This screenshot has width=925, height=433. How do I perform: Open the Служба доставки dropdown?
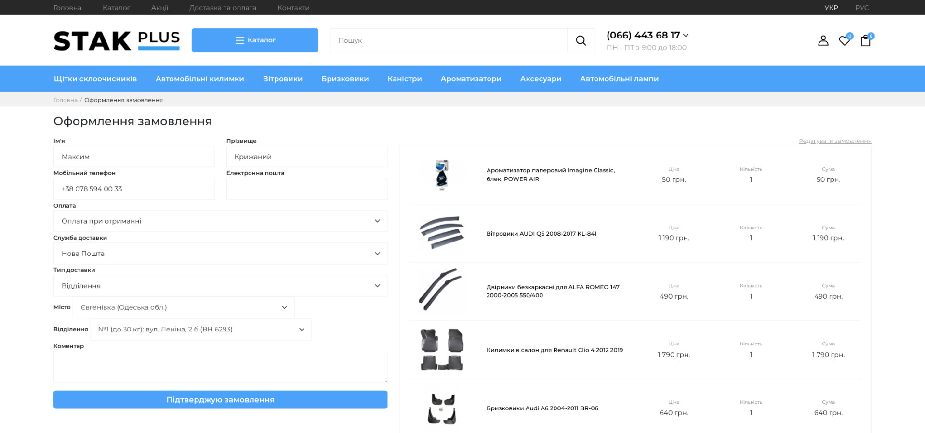[x=220, y=254]
